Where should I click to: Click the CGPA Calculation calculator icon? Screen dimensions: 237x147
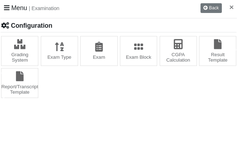coord(178,44)
